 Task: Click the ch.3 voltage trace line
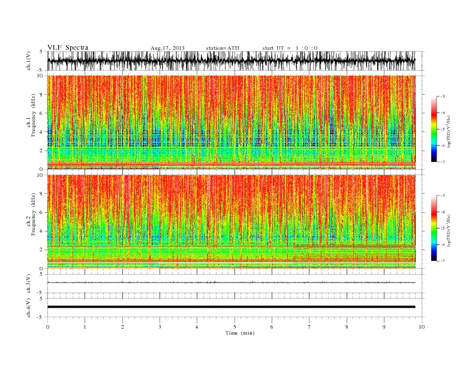(231, 282)
